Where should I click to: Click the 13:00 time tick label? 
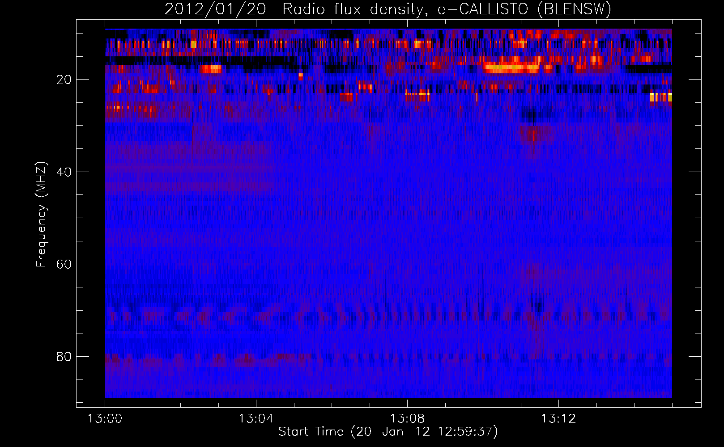(x=105, y=419)
